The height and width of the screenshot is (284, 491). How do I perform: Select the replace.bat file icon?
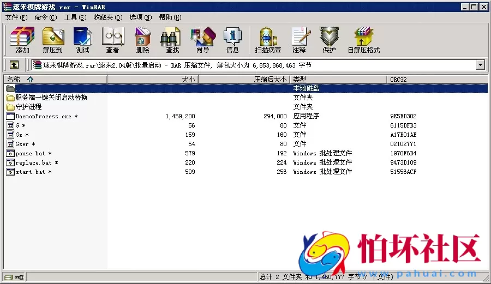pos(10,162)
